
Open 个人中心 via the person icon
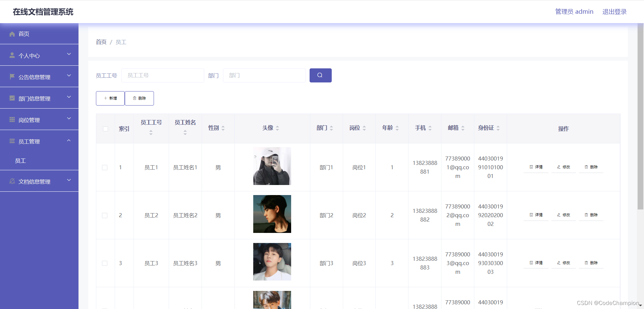(x=12, y=55)
